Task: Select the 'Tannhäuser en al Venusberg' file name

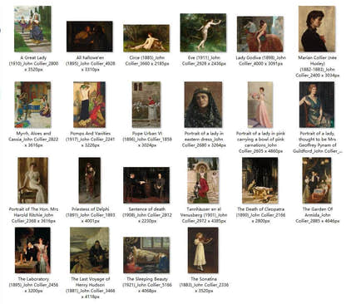Action: [x=204, y=215]
